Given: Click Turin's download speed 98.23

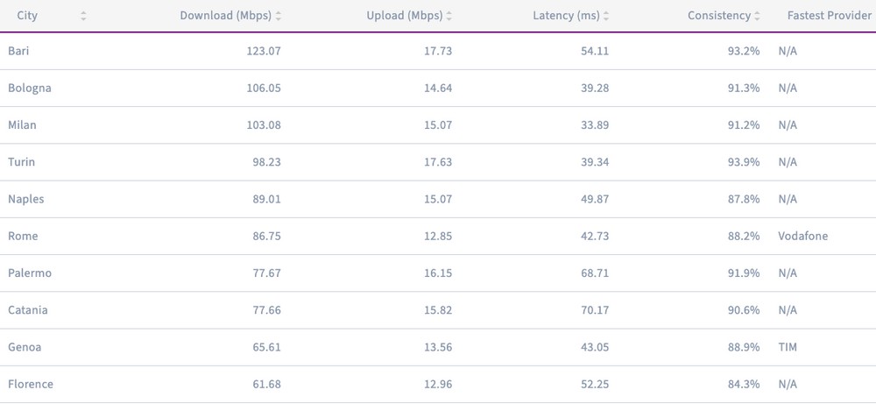Looking at the screenshot, I should (263, 162).
